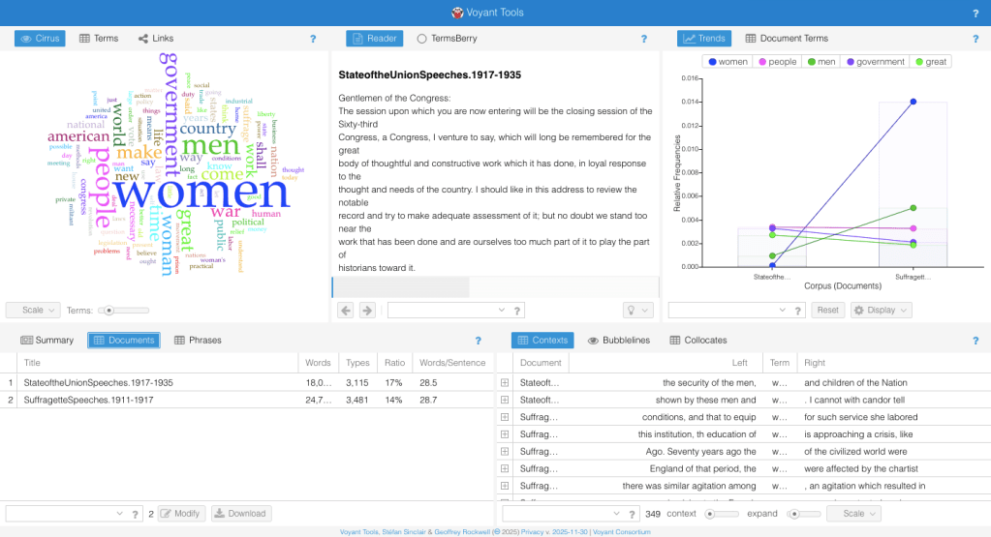The image size is (991, 537).
Task: Toggle the women series in Trends legend
Action: coord(728,62)
